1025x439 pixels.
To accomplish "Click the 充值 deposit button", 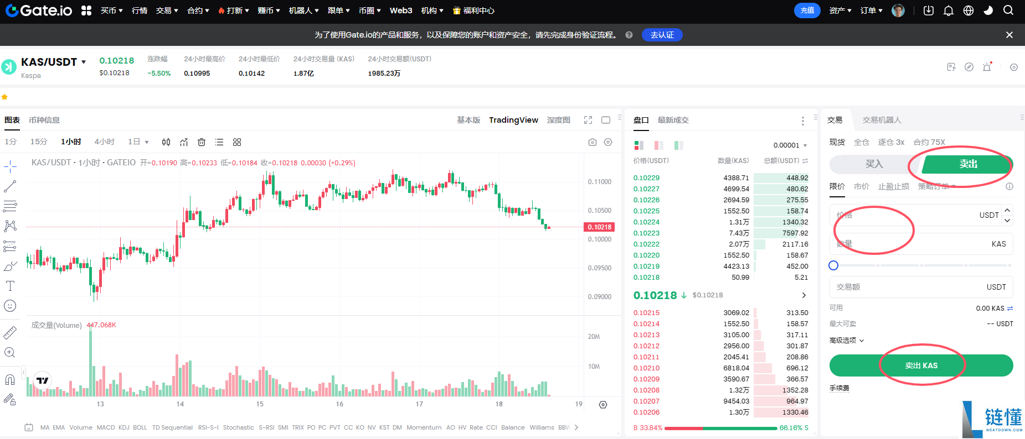I will point(807,11).
